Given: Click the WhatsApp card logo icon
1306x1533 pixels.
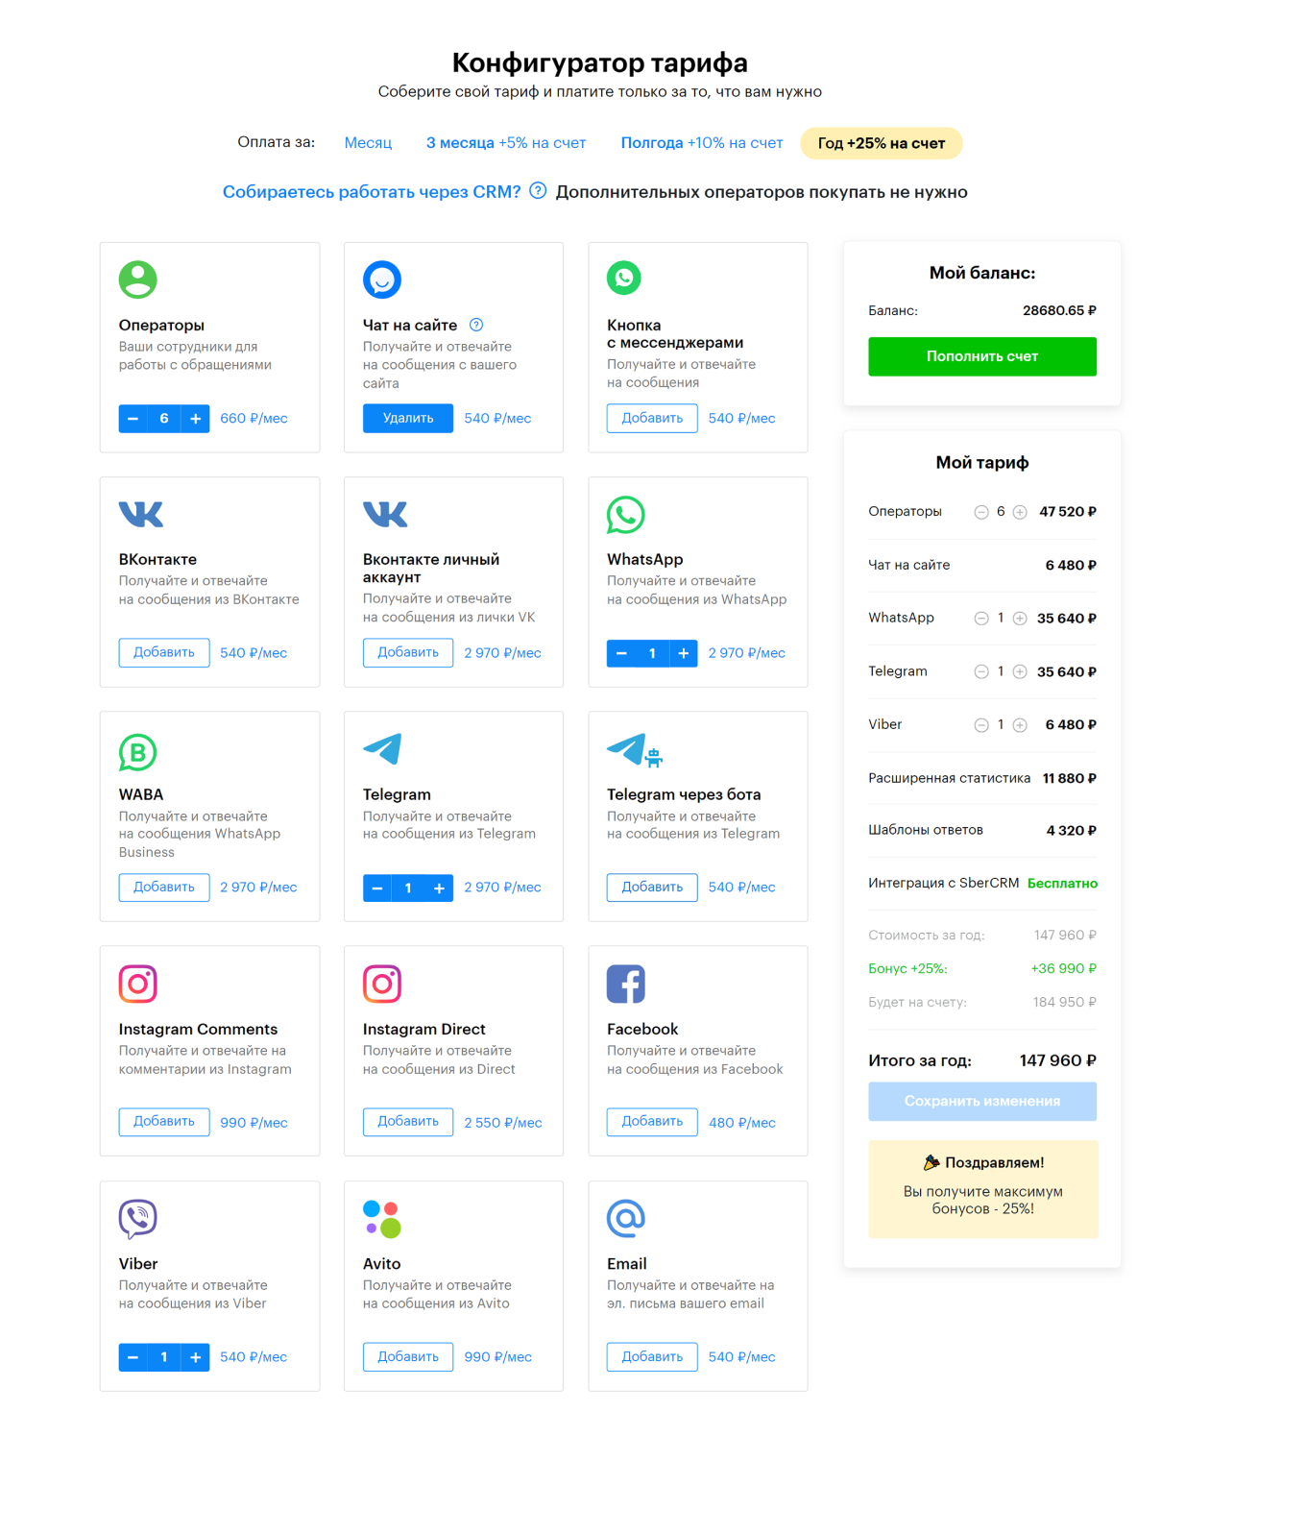Looking at the screenshot, I should [x=625, y=515].
